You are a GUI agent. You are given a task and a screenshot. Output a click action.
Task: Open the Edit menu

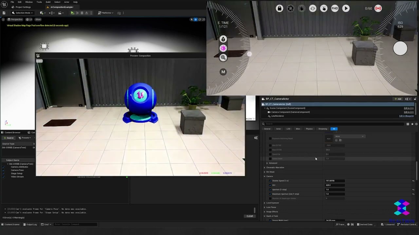[20, 2]
